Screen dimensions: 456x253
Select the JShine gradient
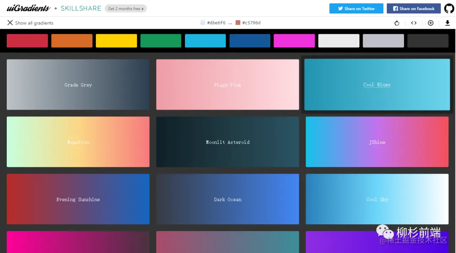(377, 142)
